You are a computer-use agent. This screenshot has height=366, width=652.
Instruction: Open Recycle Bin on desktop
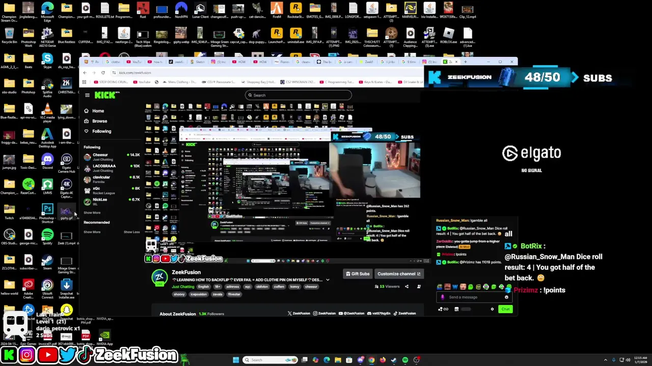click(9, 37)
